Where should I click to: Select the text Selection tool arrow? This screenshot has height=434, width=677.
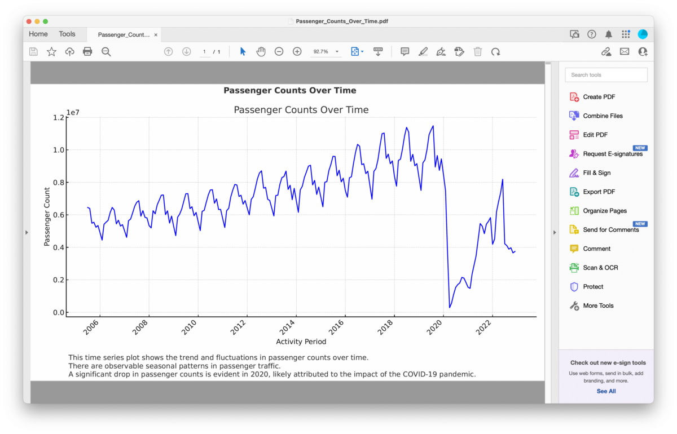243,51
